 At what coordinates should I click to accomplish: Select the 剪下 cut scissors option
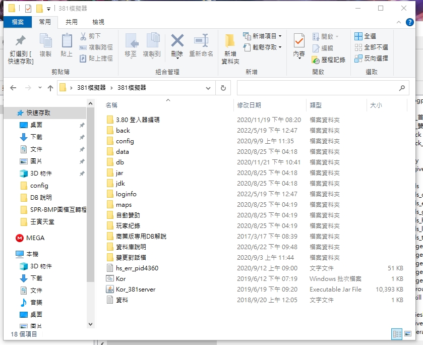pyautogui.click(x=90, y=36)
